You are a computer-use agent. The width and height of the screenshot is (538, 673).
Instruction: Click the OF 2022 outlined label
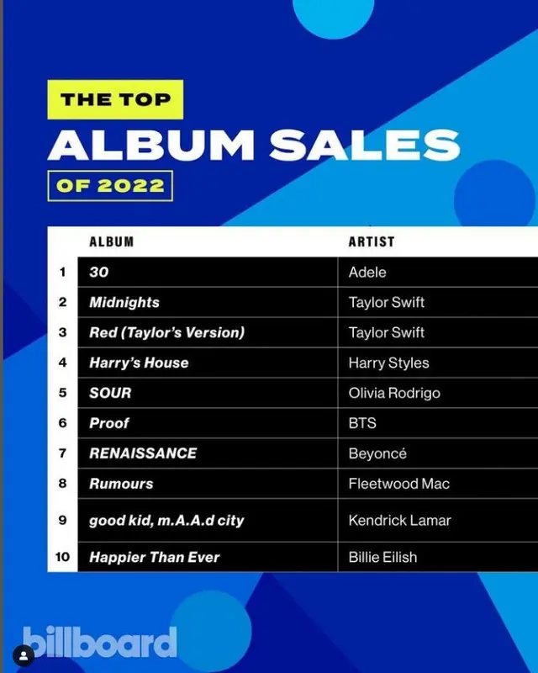point(110,186)
